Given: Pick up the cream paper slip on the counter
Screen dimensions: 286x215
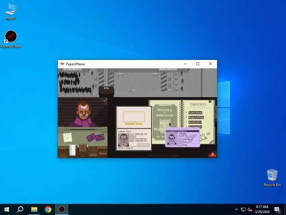Looking at the screenshot, I should coord(67,137).
